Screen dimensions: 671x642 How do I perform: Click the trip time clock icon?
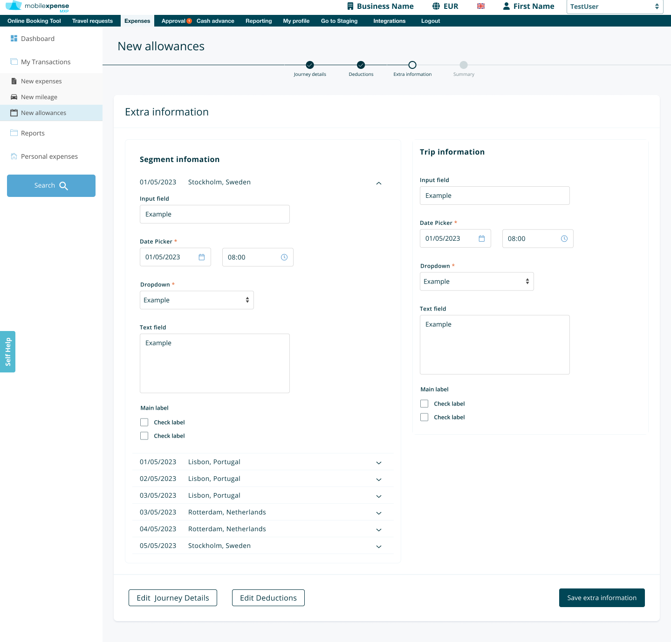tap(564, 238)
